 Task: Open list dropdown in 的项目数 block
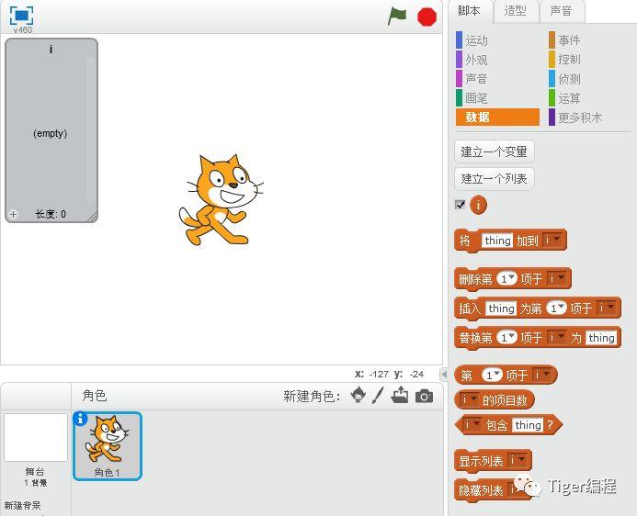(469, 400)
